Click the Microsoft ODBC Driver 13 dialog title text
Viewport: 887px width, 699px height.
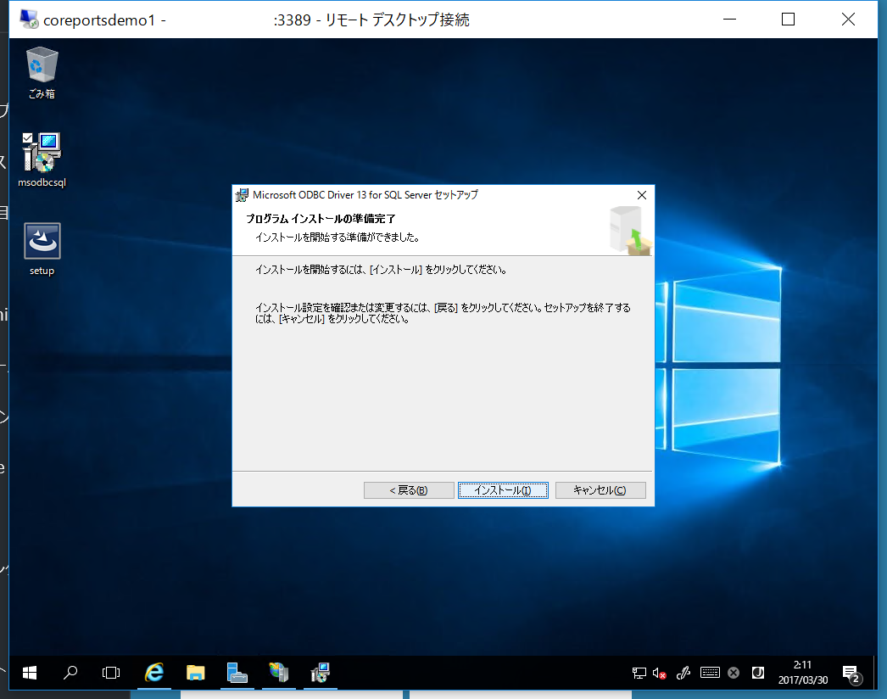pos(365,195)
